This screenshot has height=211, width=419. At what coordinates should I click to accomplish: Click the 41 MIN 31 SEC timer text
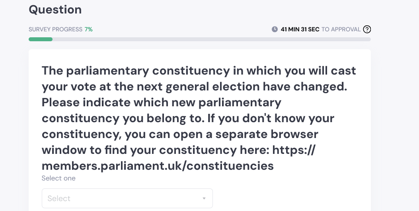(300, 29)
